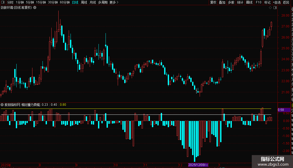Viewport: 293px width, 168px height.
Task: Toggle the split-panel icon above the price axis
Action: [275, 8]
